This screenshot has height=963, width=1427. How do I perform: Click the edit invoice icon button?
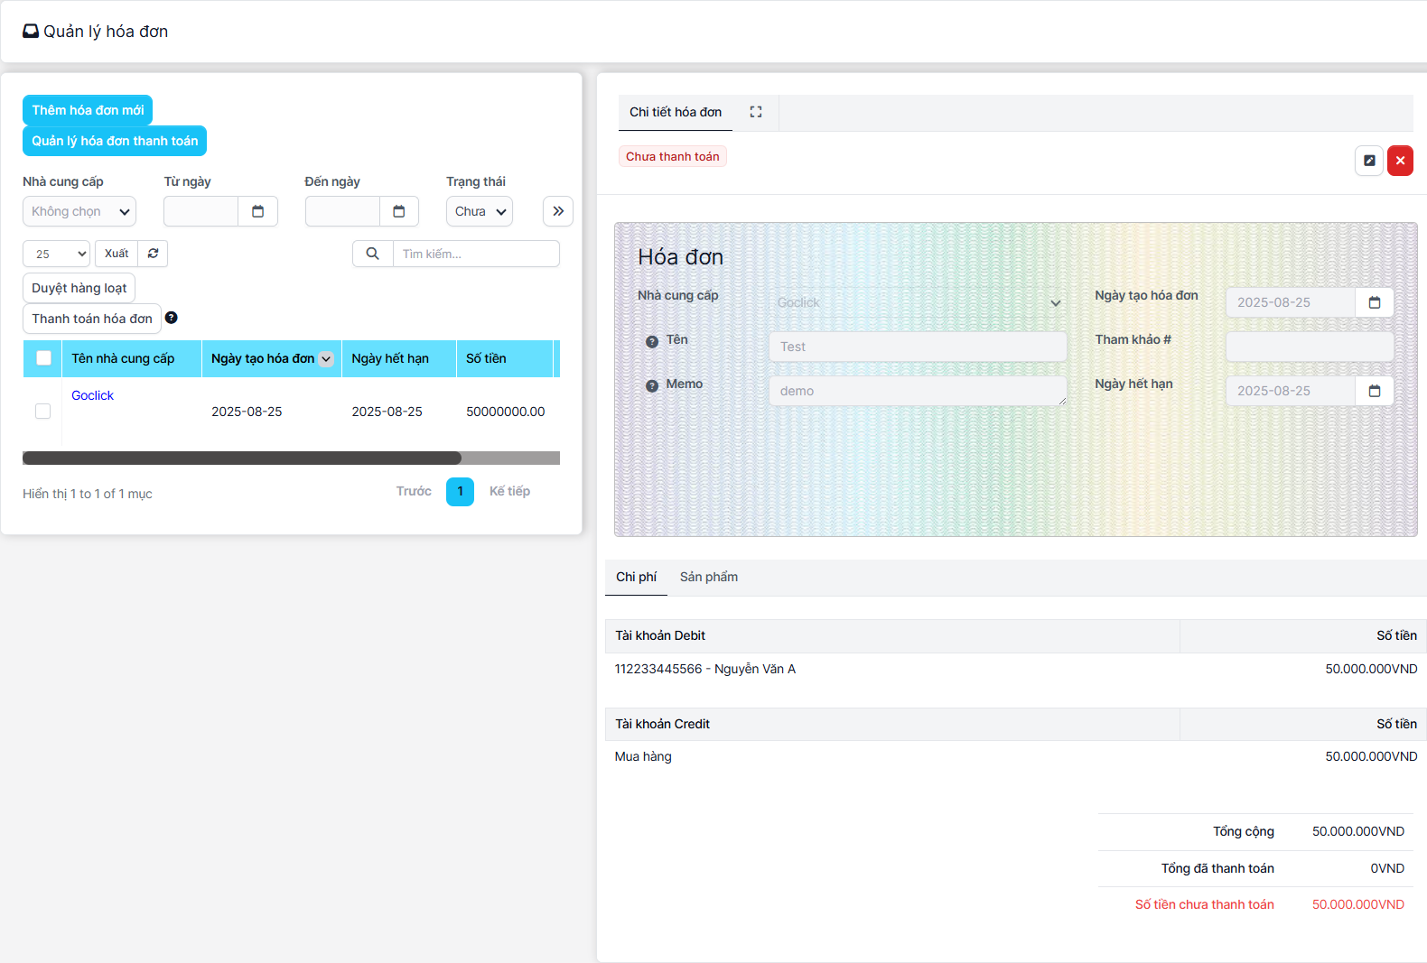1369,161
